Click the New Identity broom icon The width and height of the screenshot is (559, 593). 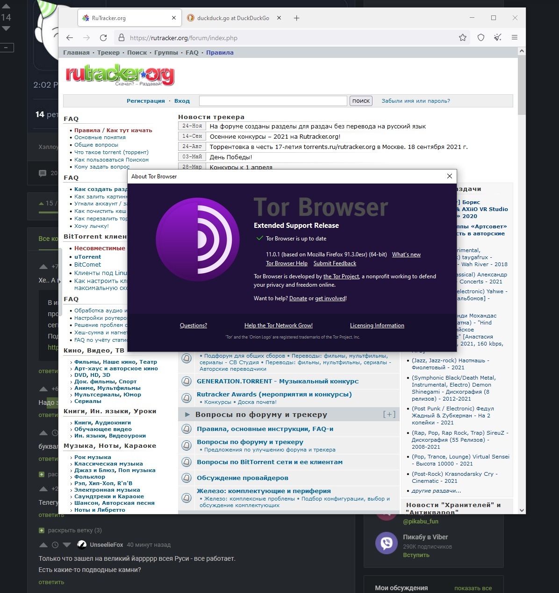click(x=497, y=38)
